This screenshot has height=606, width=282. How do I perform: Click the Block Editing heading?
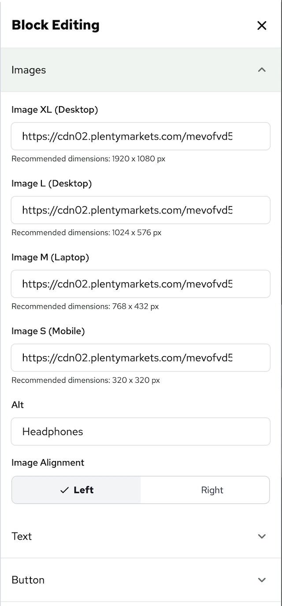[56, 25]
